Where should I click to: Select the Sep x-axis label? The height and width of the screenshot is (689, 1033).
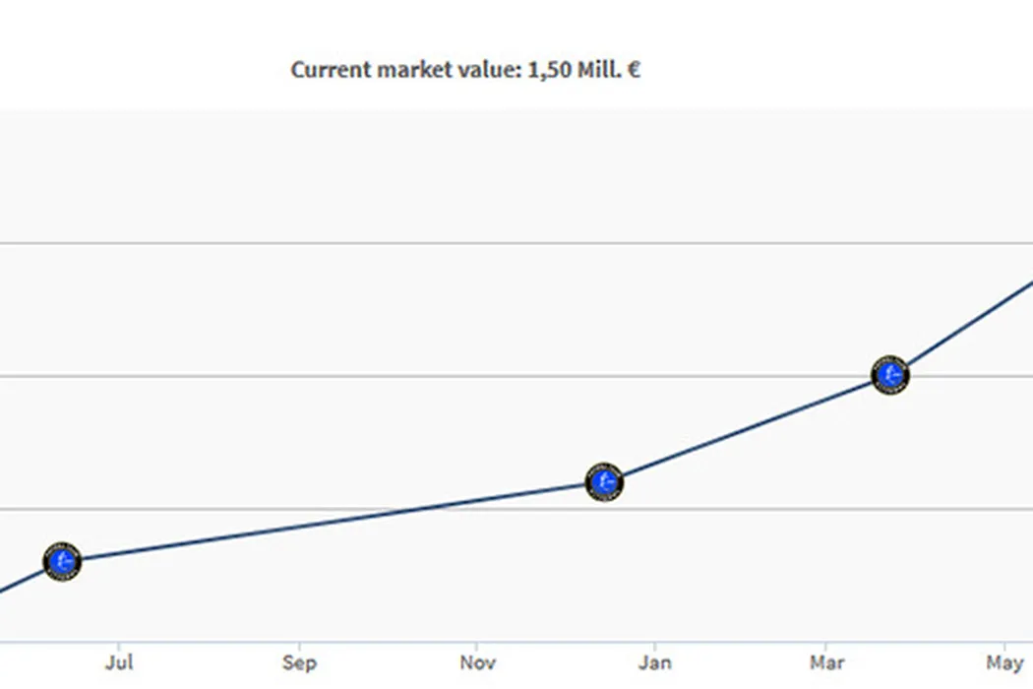pyautogui.click(x=299, y=662)
